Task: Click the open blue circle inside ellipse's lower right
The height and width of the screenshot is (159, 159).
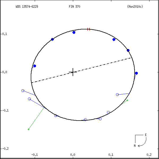Action: click(x=117, y=95)
